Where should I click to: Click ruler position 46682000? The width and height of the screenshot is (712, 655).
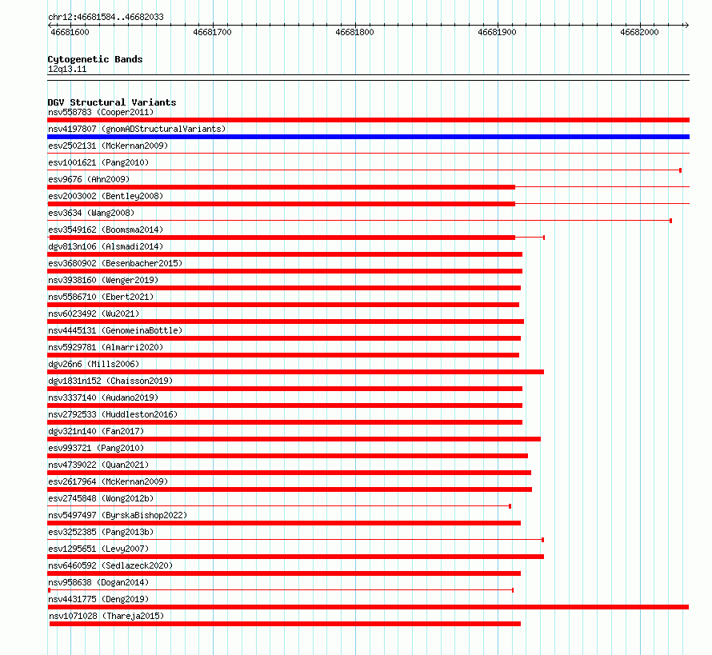tap(639, 32)
